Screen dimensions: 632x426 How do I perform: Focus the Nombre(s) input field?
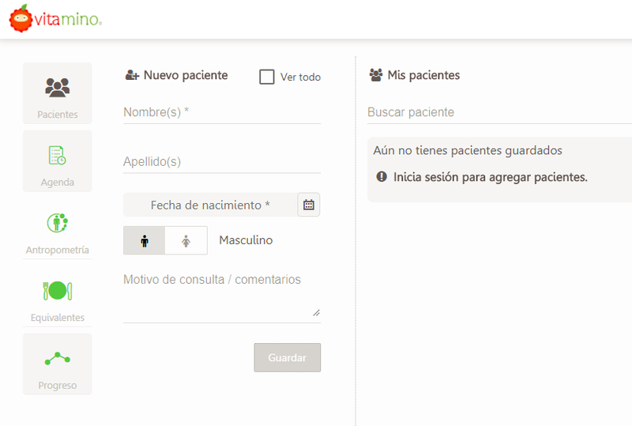click(x=221, y=112)
